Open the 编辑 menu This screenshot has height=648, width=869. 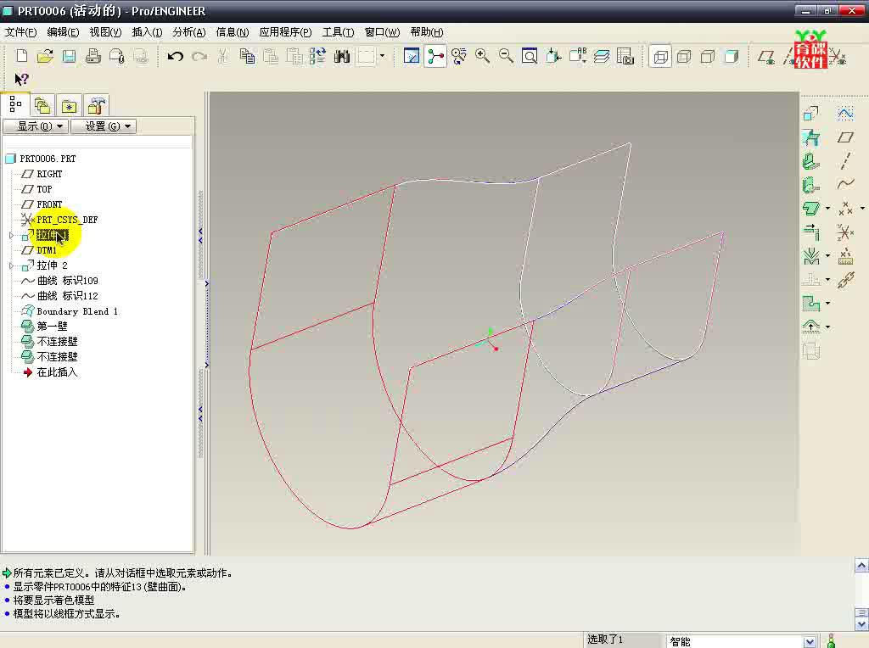click(63, 32)
